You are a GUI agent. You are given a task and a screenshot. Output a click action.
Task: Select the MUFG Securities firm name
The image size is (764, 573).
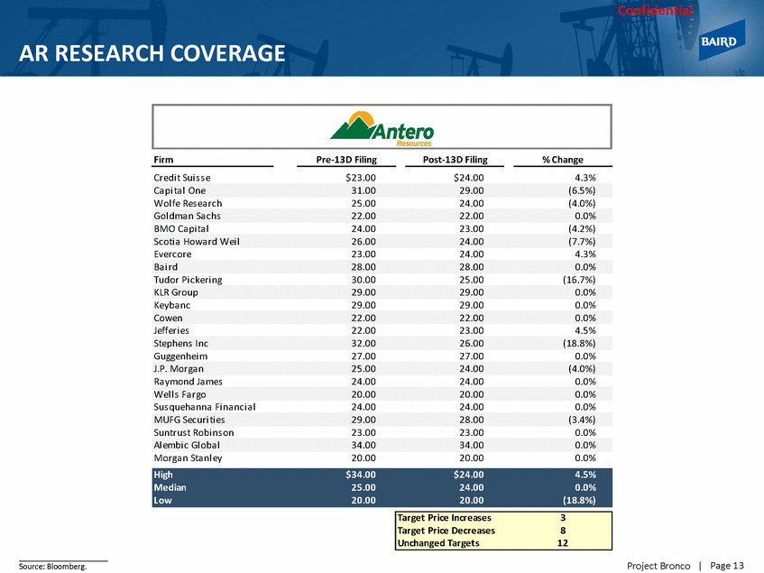189,420
